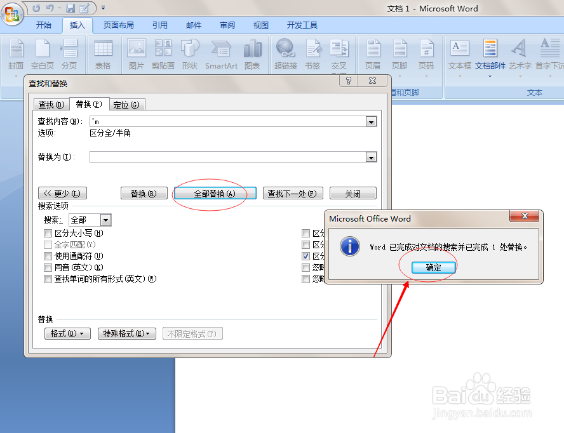Select the SmartArt insert icon

[x=221, y=54]
